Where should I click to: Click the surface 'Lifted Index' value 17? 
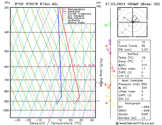click(143, 69)
